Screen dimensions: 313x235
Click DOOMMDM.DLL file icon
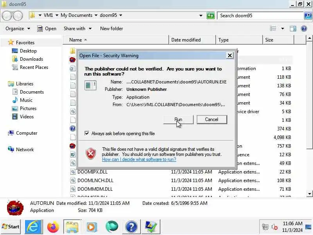pyautogui.click(x=73, y=189)
